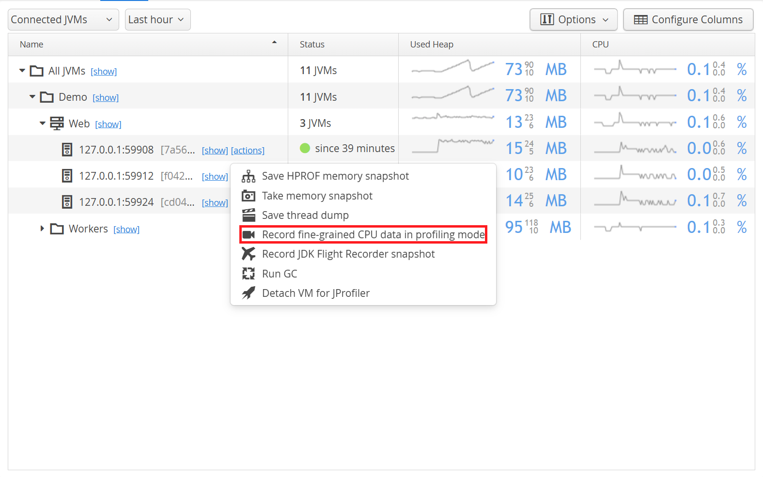Click the Run GC recycle icon
Viewport: 763px width, 477px height.
tap(249, 274)
